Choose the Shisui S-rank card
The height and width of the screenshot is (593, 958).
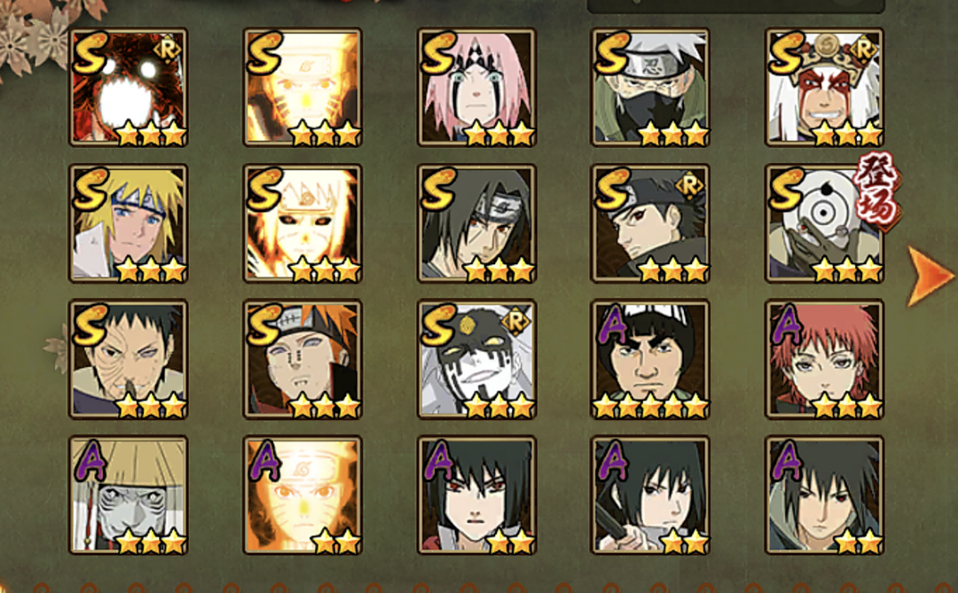[x=650, y=223]
